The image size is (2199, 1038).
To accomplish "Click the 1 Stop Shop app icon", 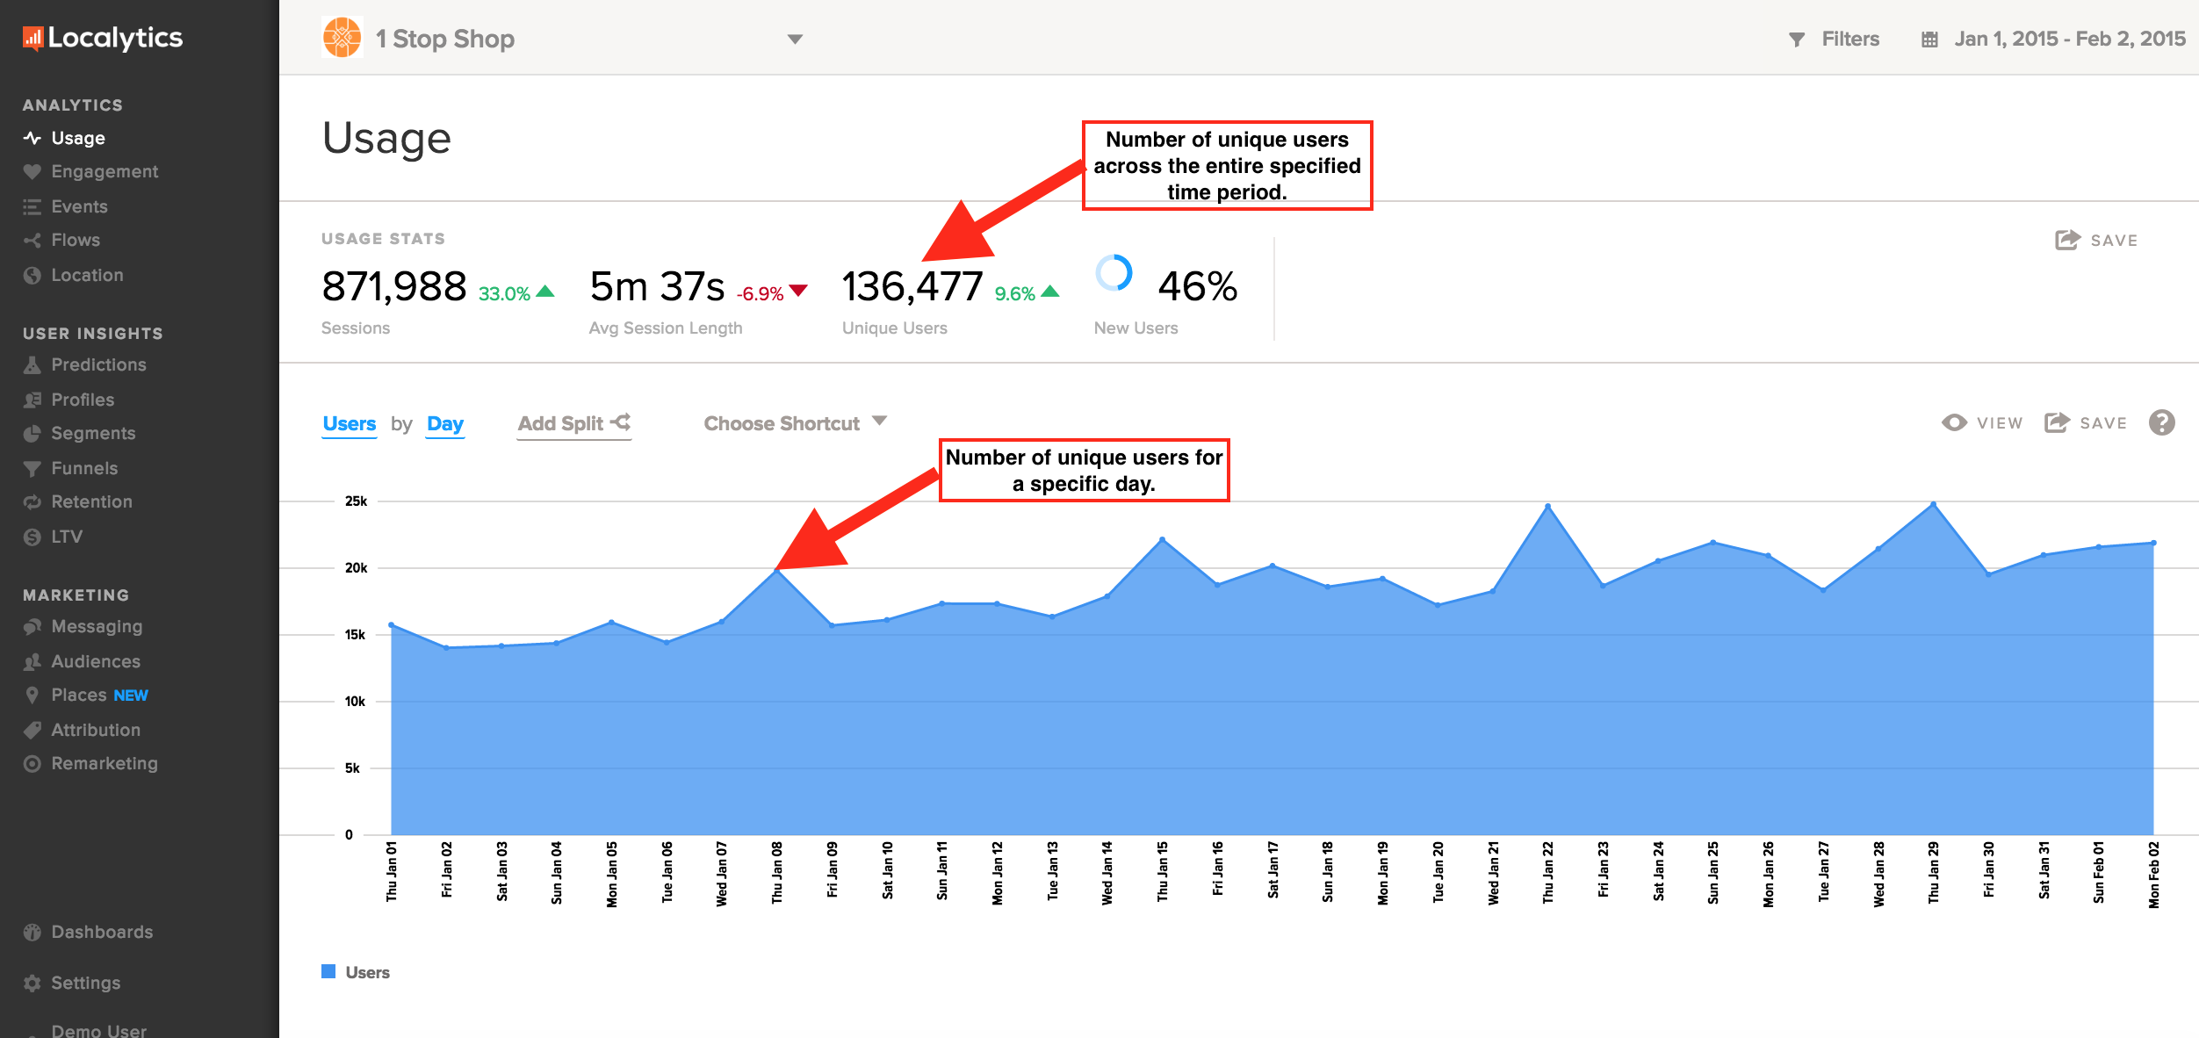I will click(x=342, y=38).
